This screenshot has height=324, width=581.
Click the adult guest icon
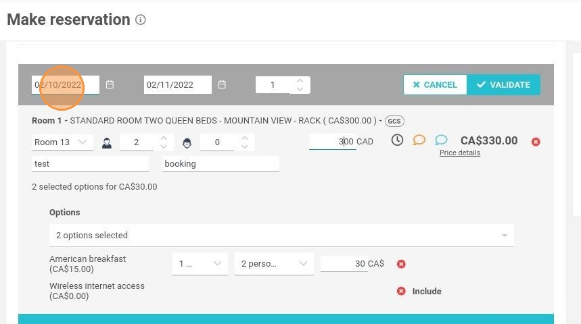107,143
